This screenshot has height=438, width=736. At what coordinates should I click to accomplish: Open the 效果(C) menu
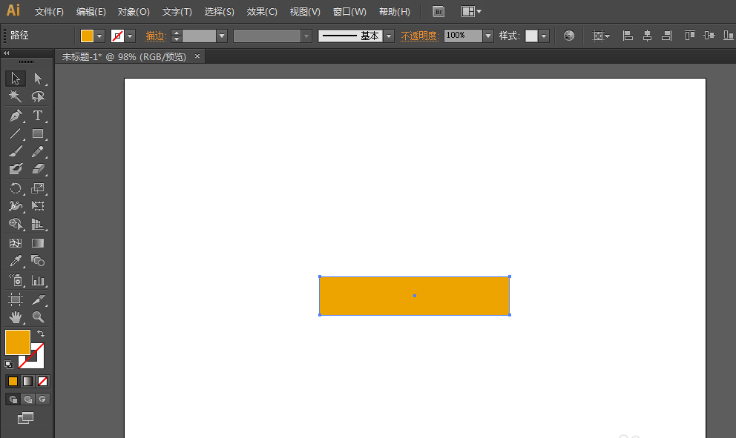[262, 12]
